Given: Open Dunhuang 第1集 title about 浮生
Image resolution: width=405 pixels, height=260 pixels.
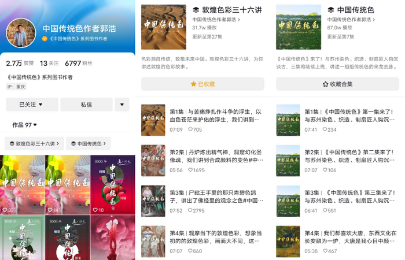Looking at the screenshot, I should pos(216,116).
